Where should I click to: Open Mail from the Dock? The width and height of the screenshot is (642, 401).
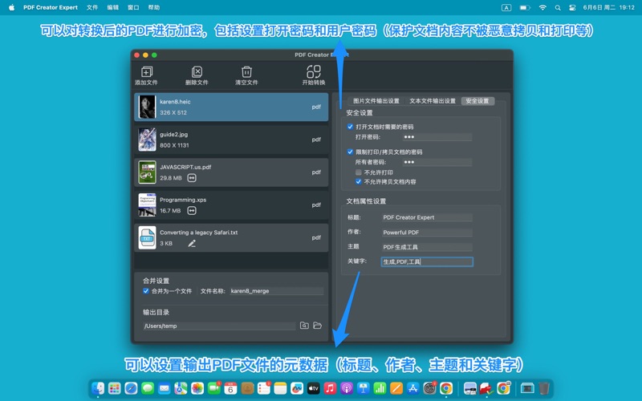point(165,388)
